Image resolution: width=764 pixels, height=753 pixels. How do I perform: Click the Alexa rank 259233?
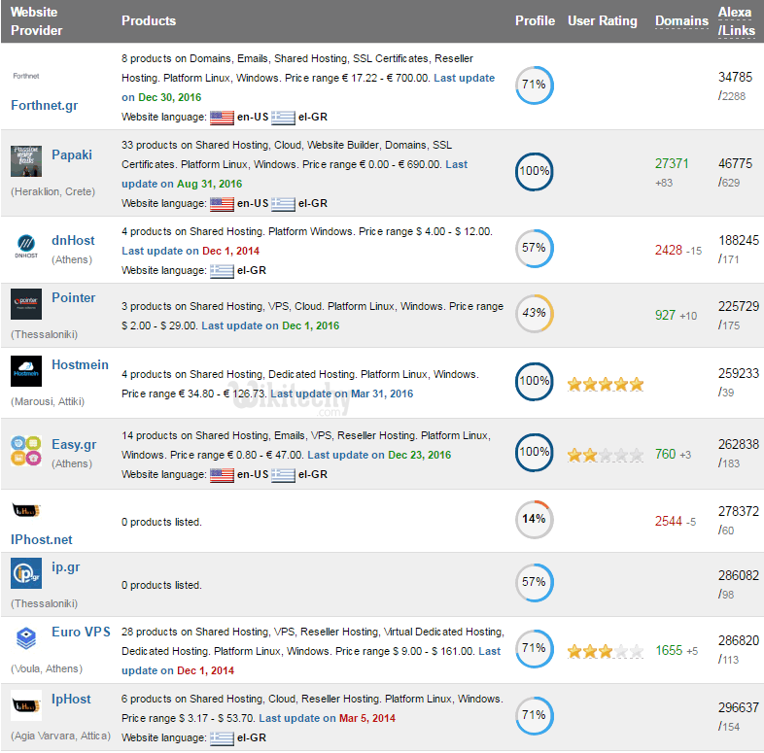click(739, 373)
